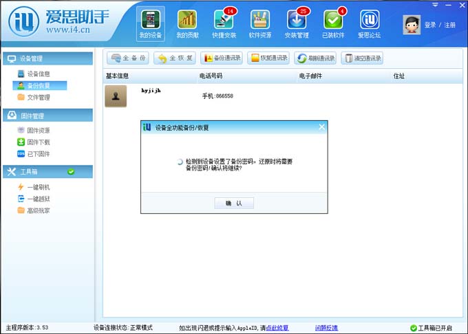Open the title bar dropdown menu arrow
Viewport: 468px width, 334px height.
(436, 5)
